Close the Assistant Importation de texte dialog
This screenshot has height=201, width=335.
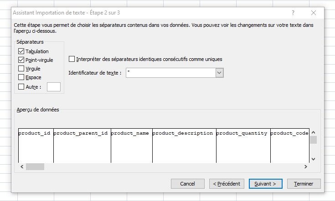314,13
